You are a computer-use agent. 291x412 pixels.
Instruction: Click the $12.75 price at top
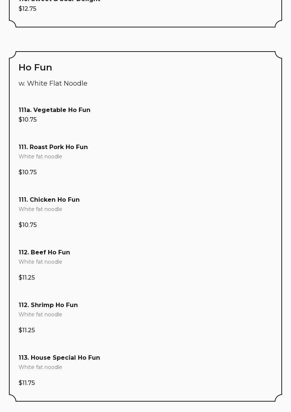pos(27,9)
